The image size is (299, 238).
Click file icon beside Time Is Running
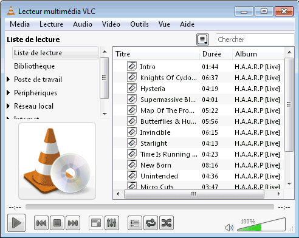click(x=132, y=154)
